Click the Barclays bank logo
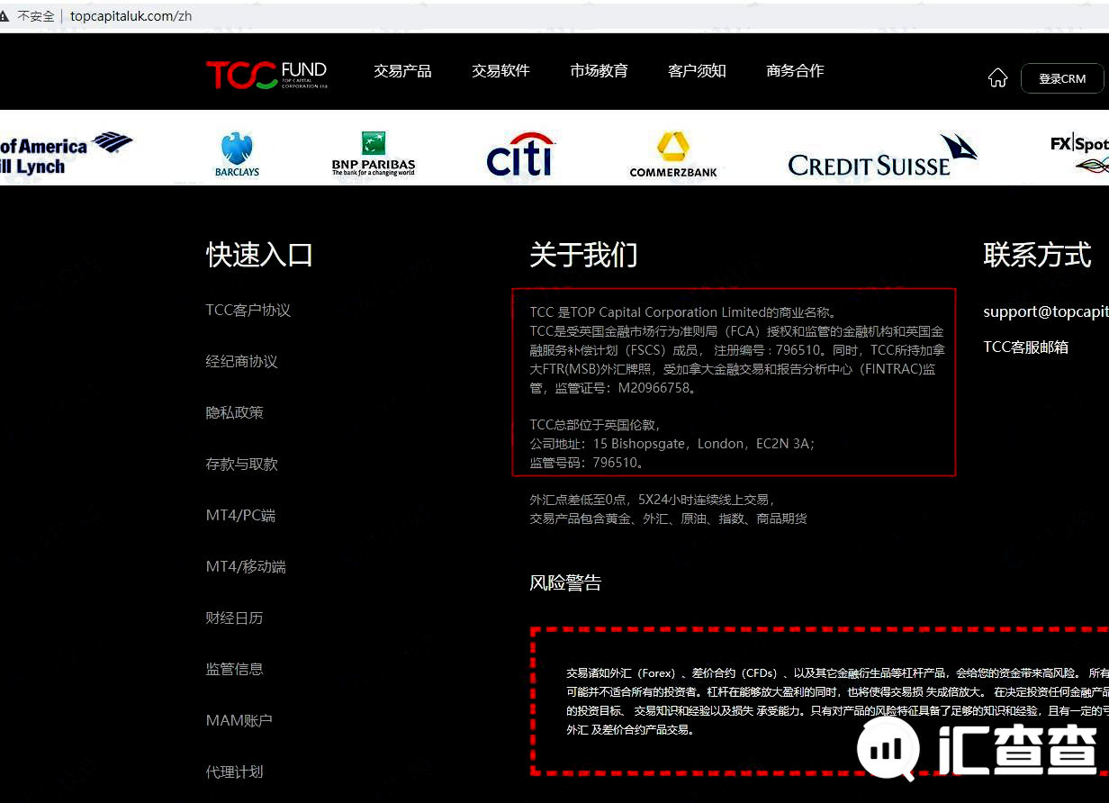Viewport: 1109px width, 803px height. pyautogui.click(x=237, y=154)
